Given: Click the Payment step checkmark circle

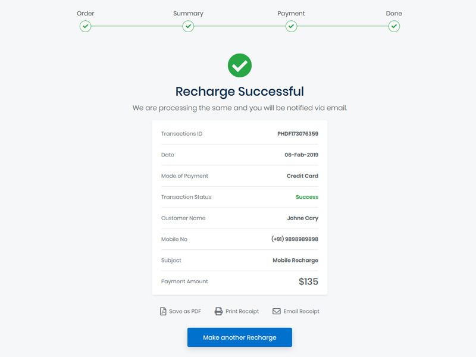Looking at the screenshot, I should click(x=291, y=26).
